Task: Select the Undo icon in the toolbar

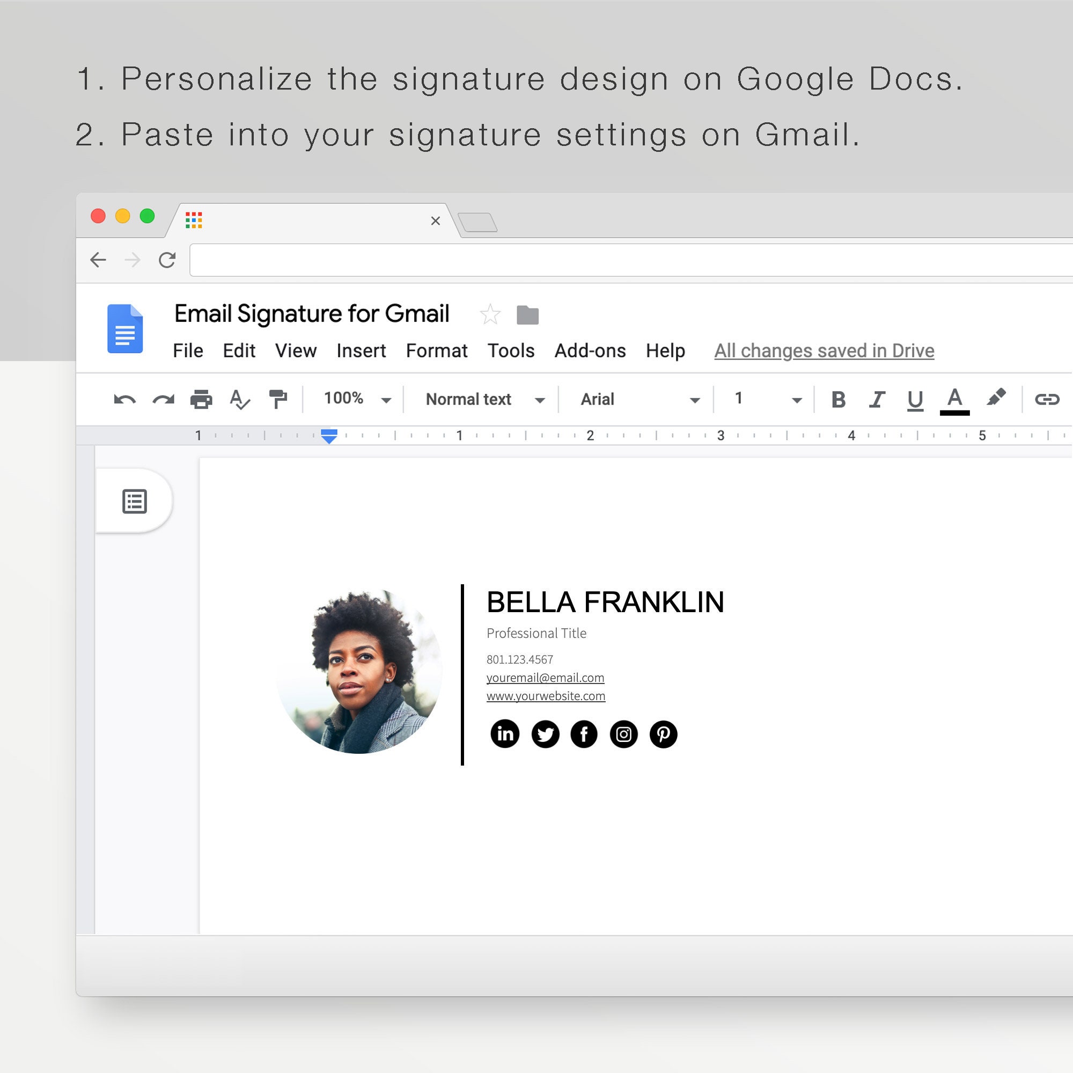Action: pyautogui.click(x=125, y=399)
